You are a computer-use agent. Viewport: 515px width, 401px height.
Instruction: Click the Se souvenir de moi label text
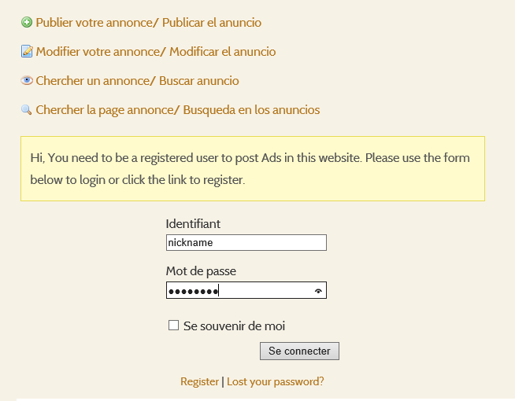(x=234, y=326)
